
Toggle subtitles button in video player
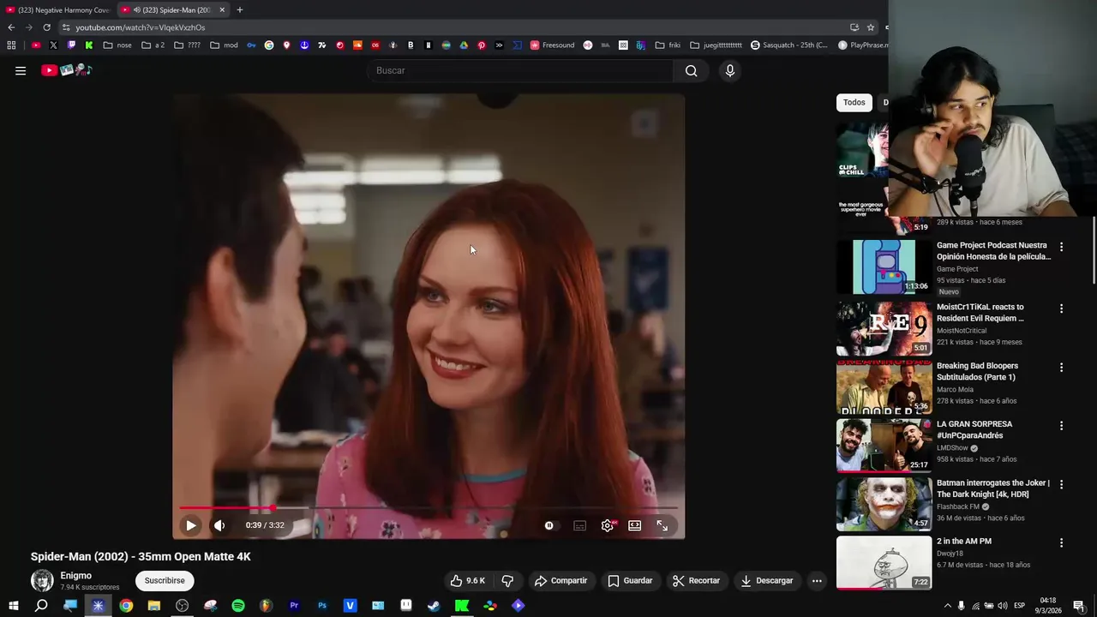[580, 525]
